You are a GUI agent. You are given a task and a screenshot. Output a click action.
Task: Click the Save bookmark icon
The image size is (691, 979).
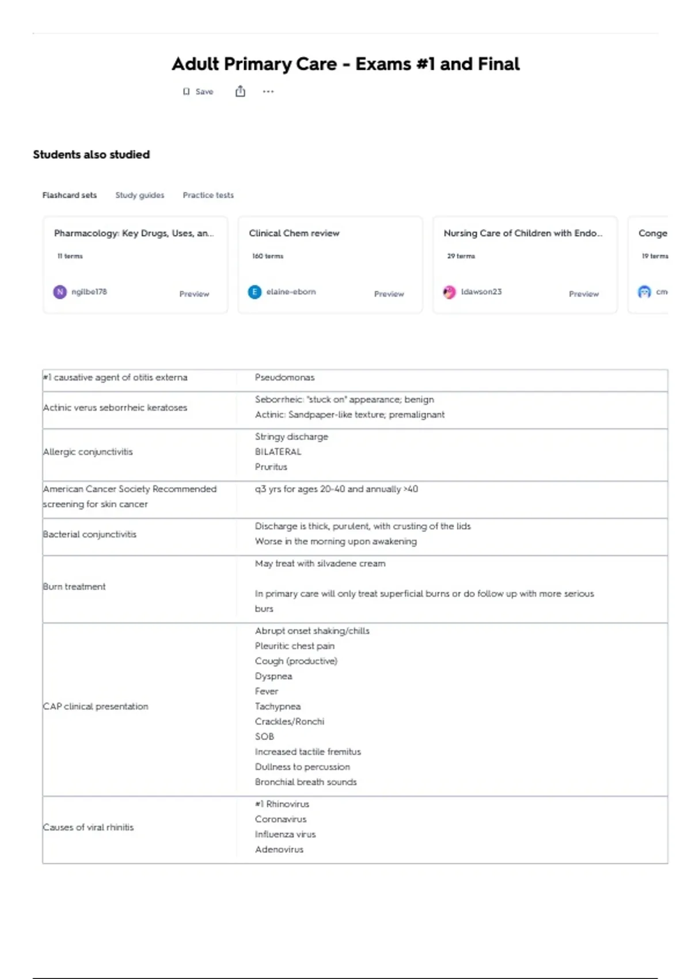coord(186,92)
